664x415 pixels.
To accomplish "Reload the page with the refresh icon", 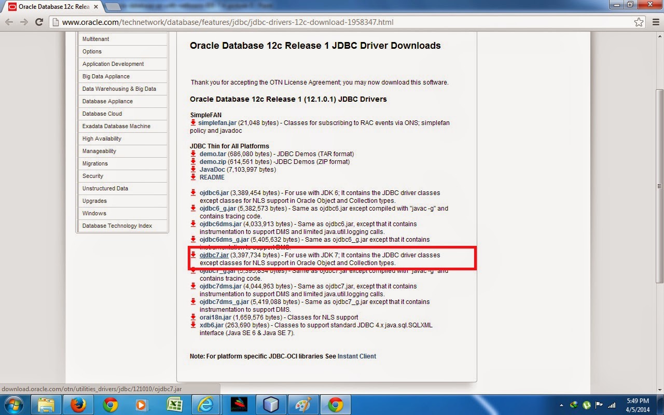I will point(39,22).
